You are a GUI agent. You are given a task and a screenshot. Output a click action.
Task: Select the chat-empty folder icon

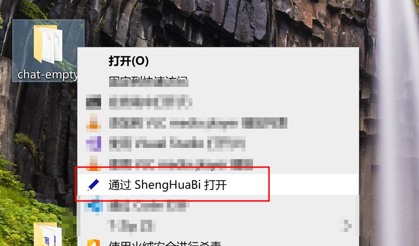click(x=48, y=44)
